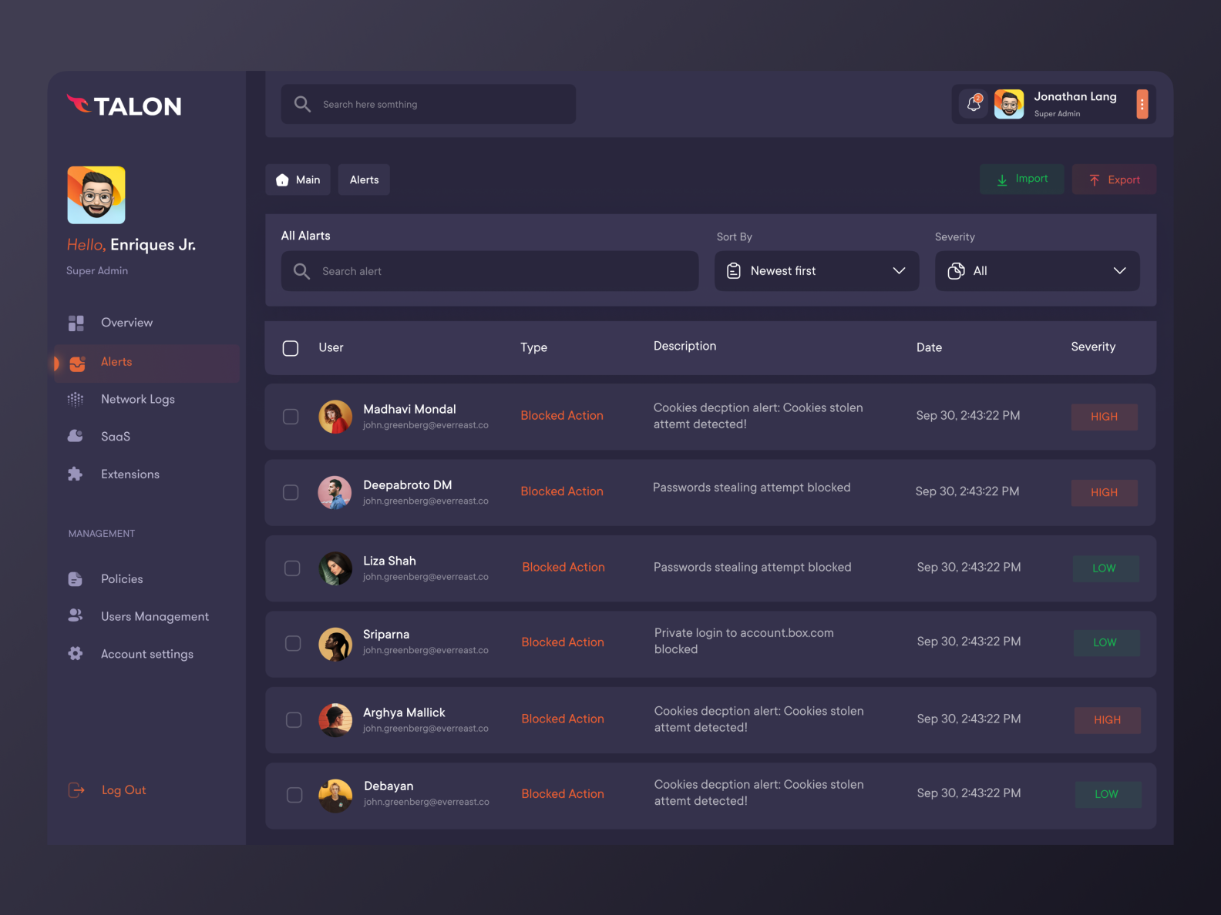Open Policies under Management

click(x=122, y=579)
